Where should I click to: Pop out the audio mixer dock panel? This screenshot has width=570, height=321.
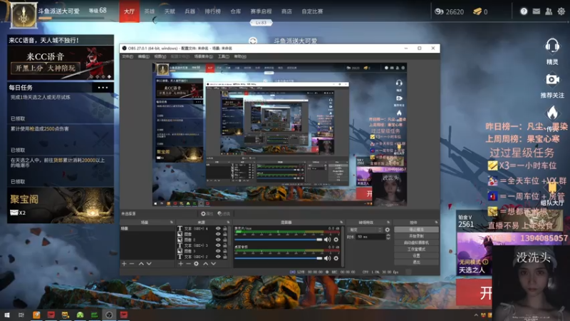341,222
